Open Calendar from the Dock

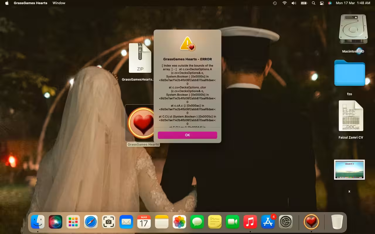[144, 222]
